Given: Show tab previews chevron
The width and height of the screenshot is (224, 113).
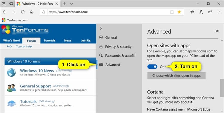Looking at the screenshot, I should pyautogui.click(x=72, y=4).
